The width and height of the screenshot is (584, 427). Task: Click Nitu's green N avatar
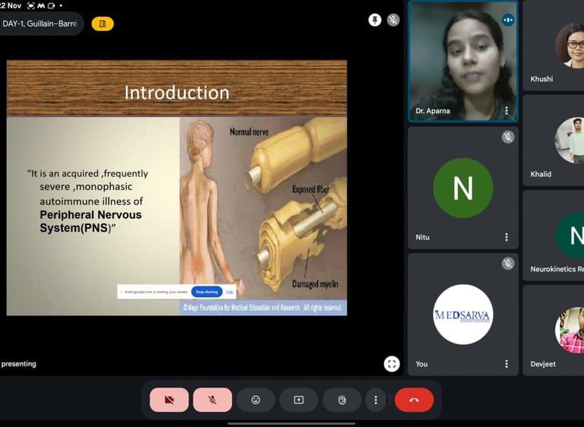point(463,188)
